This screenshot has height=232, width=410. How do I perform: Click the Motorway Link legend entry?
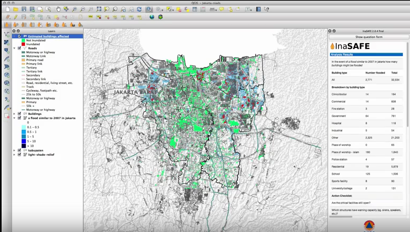click(36, 56)
